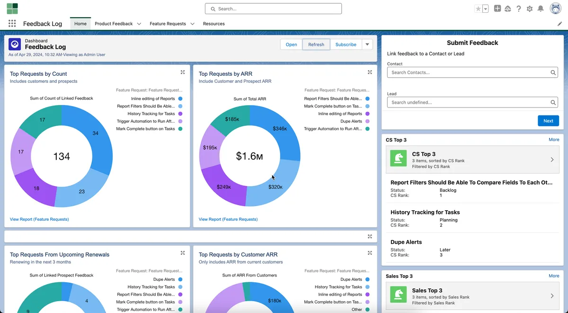Open Product Feedback tab dropdown chevron
The image size is (568, 313).
[139, 24]
